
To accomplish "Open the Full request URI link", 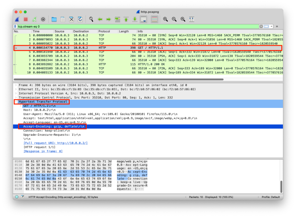I will (x=55, y=143).
